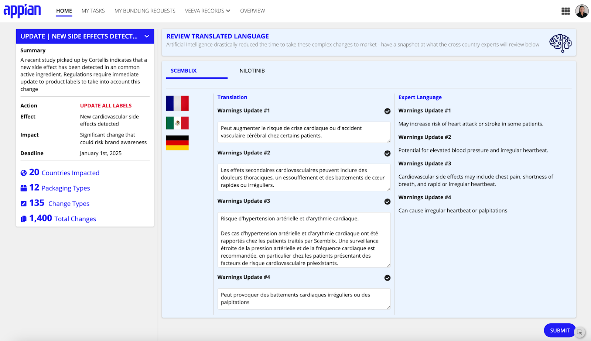Click the January 1st, 2025 deadline value
Screen dimensions: 591x341
tap(100, 153)
